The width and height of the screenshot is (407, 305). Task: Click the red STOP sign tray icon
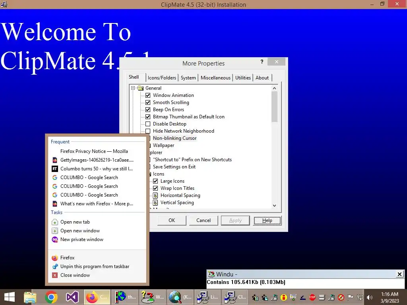(312, 297)
